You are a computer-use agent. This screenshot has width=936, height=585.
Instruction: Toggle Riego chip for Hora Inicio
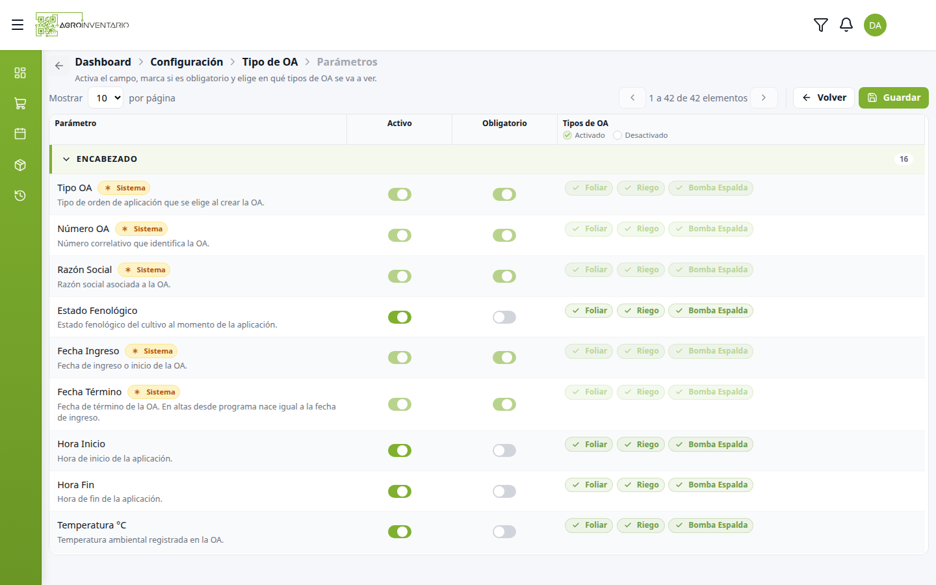pos(641,445)
